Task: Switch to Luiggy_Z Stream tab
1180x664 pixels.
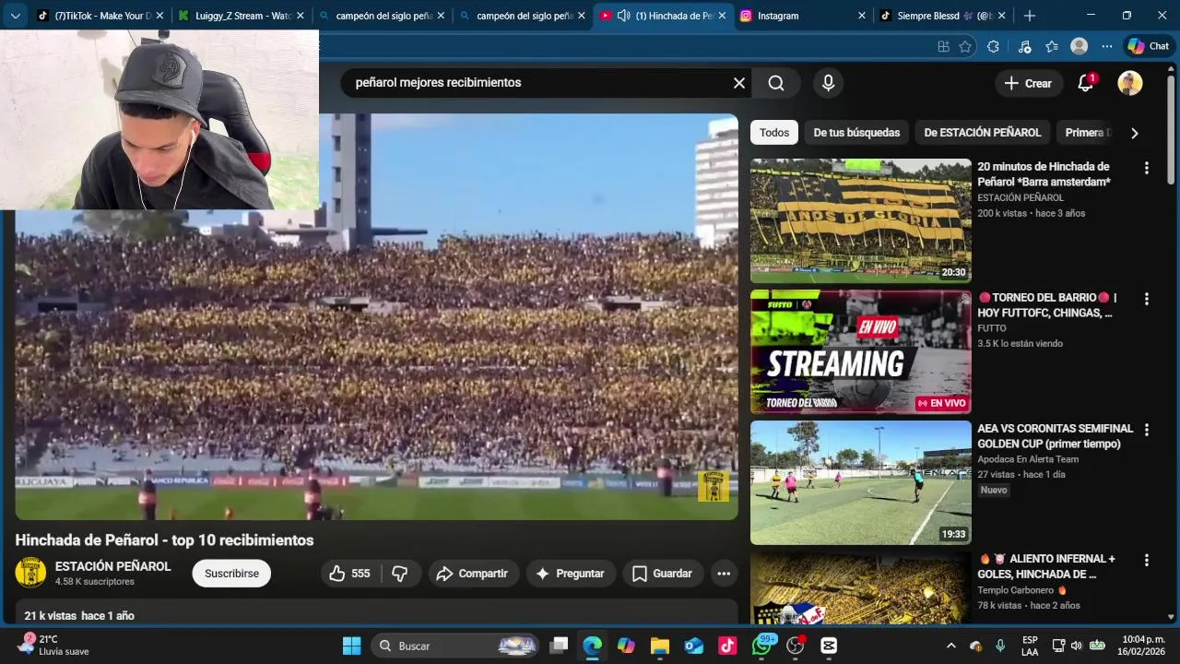Action: 242,16
